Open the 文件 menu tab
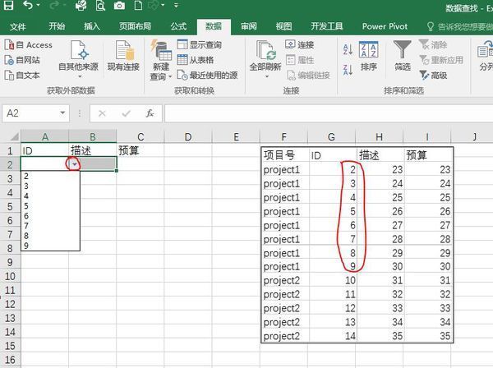Screen dimensions: 493x368 [x=17, y=26]
